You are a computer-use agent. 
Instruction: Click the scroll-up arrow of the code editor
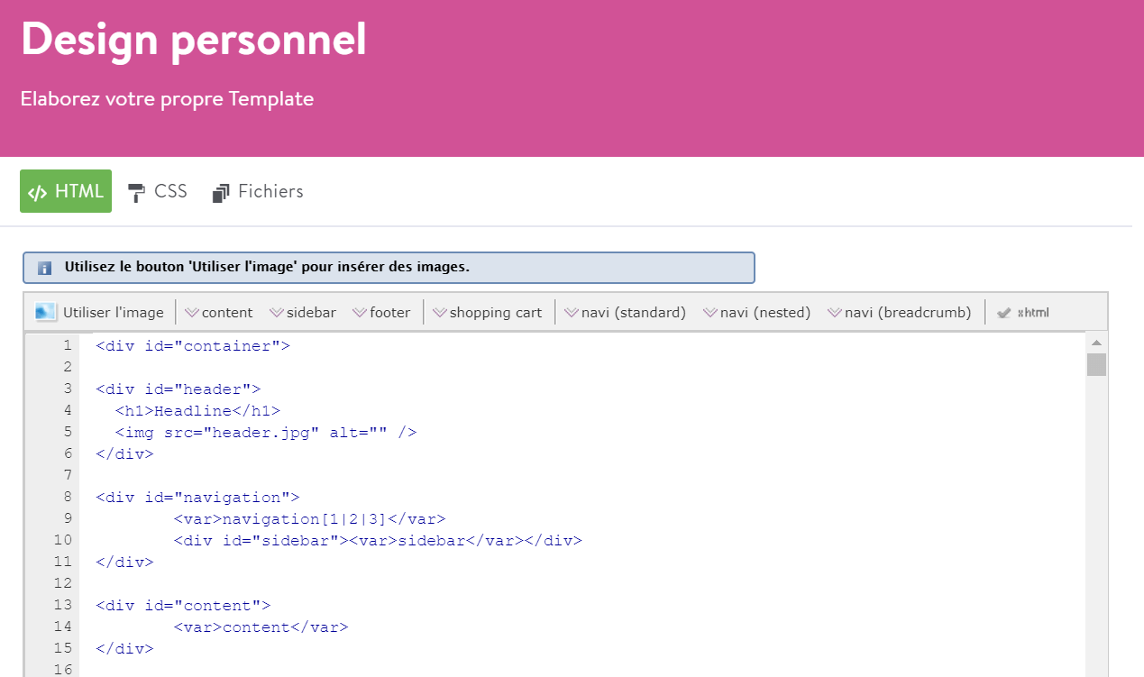pos(1096,343)
